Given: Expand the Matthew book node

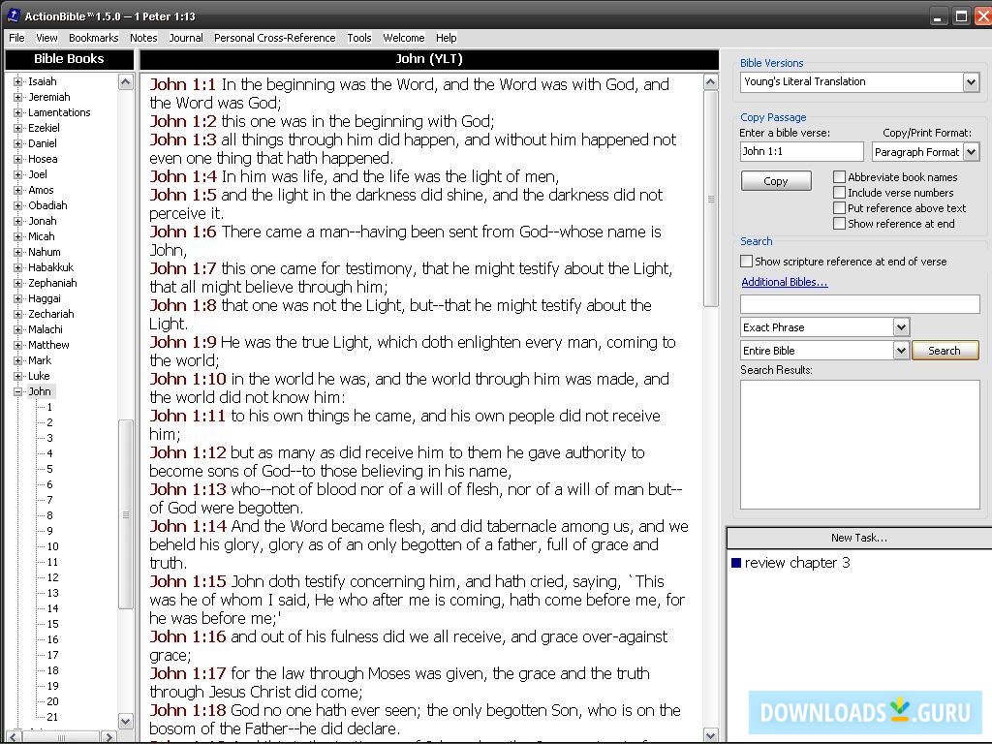Looking at the screenshot, I should tap(17, 345).
